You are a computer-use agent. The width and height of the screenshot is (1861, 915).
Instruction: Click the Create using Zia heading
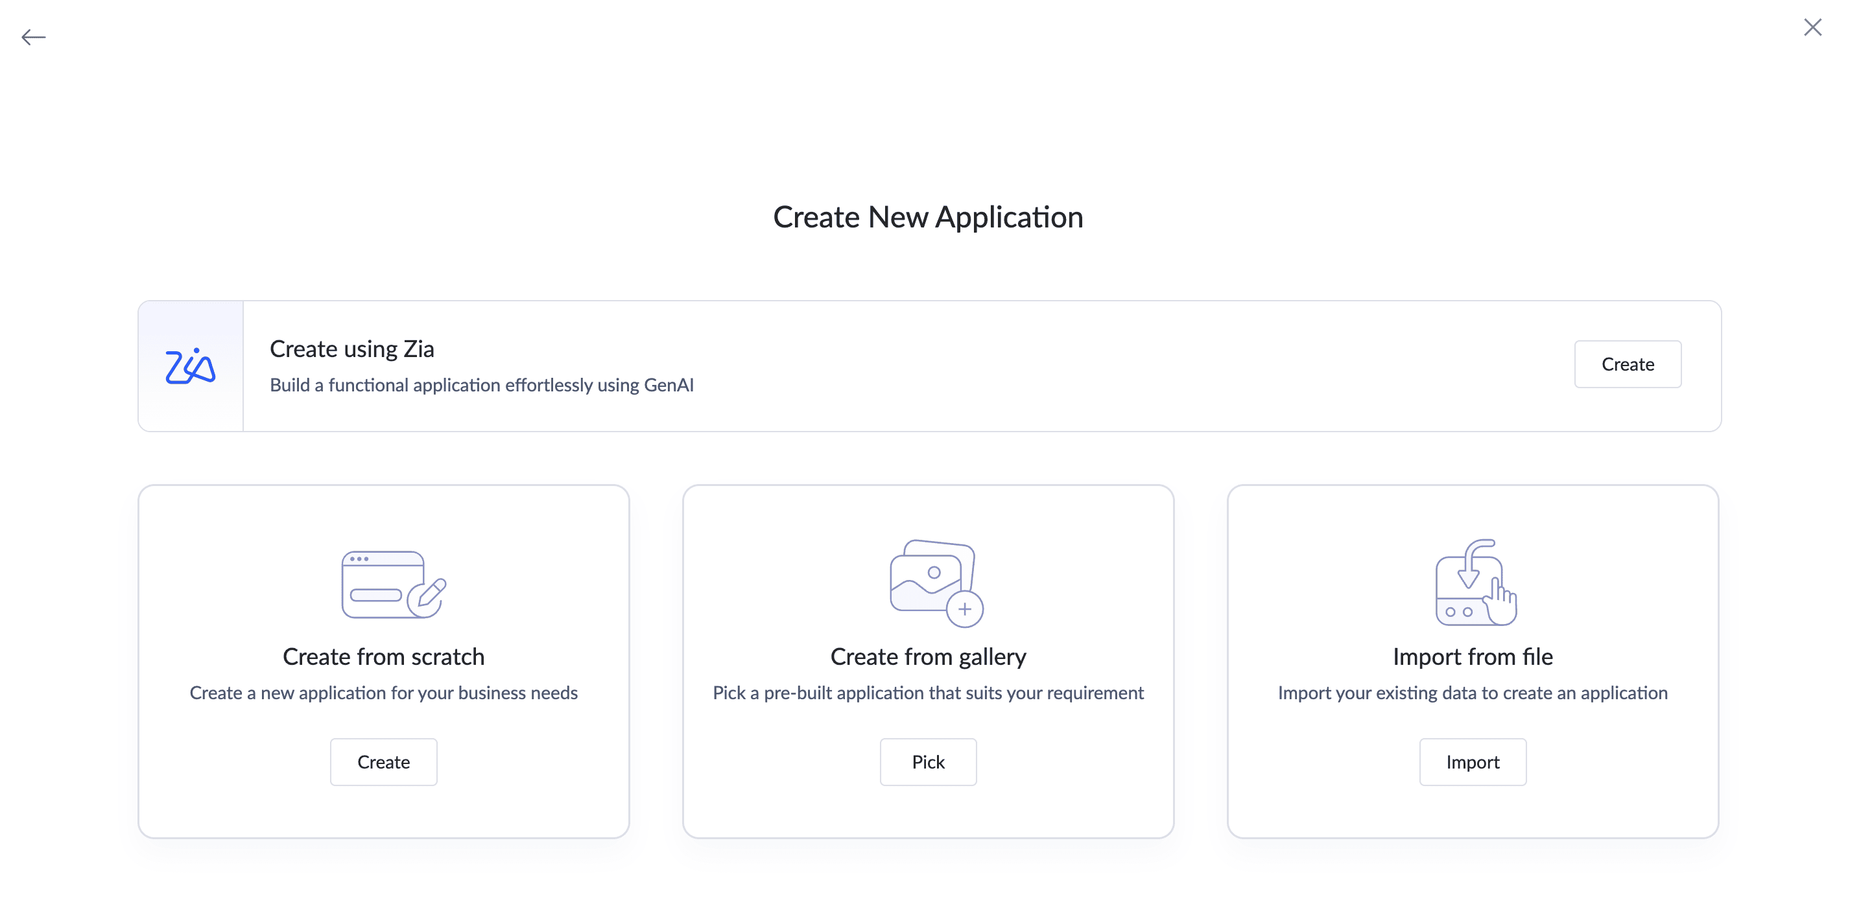coord(352,349)
